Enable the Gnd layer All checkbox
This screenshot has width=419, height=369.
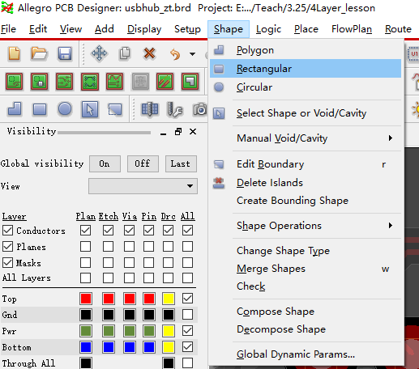(x=187, y=315)
